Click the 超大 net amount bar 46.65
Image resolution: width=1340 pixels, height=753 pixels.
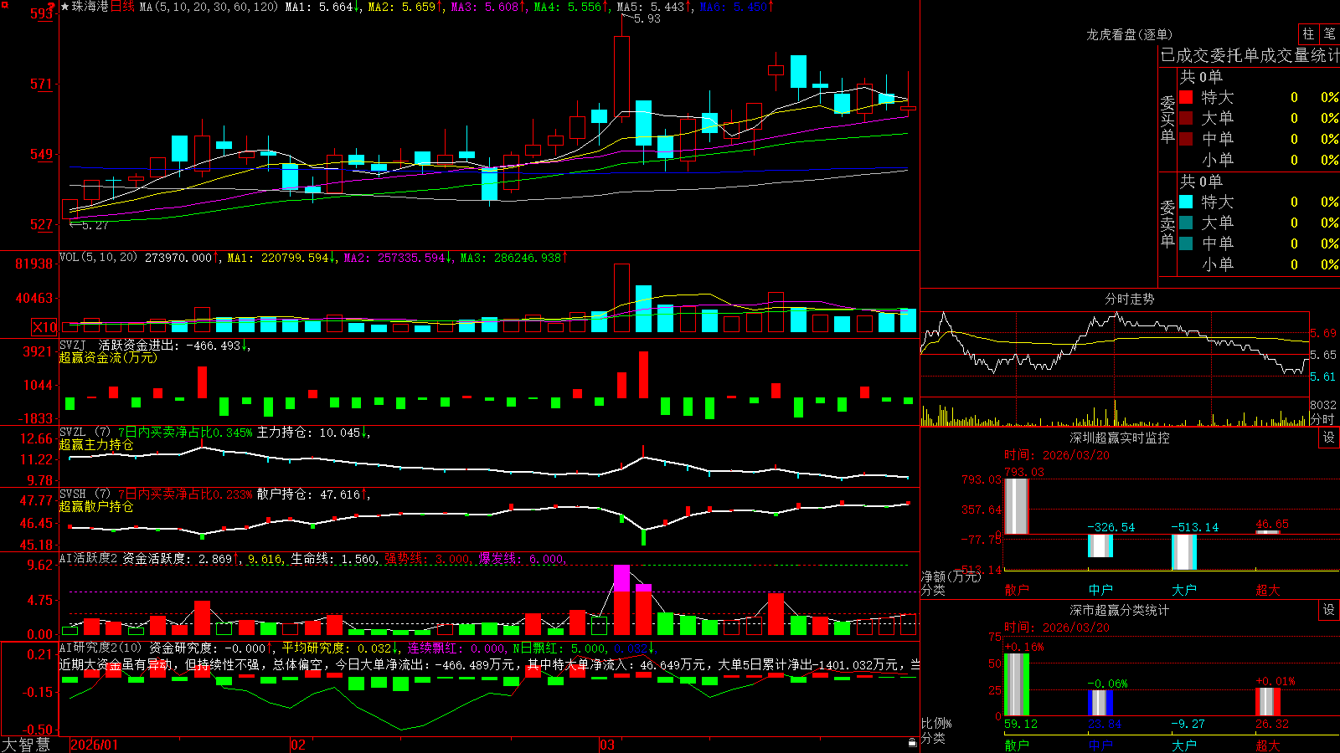tap(1267, 532)
